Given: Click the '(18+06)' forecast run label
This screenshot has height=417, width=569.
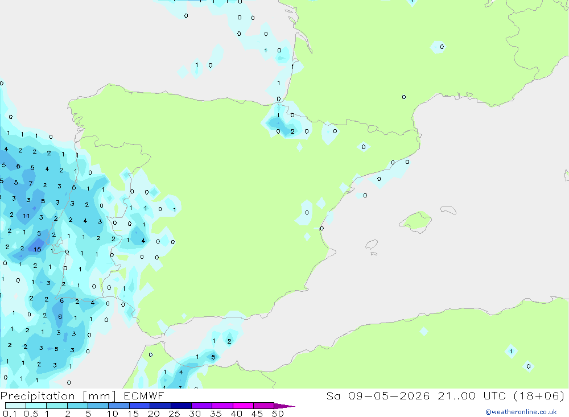Looking at the screenshot, I should pyautogui.click(x=539, y=395).
